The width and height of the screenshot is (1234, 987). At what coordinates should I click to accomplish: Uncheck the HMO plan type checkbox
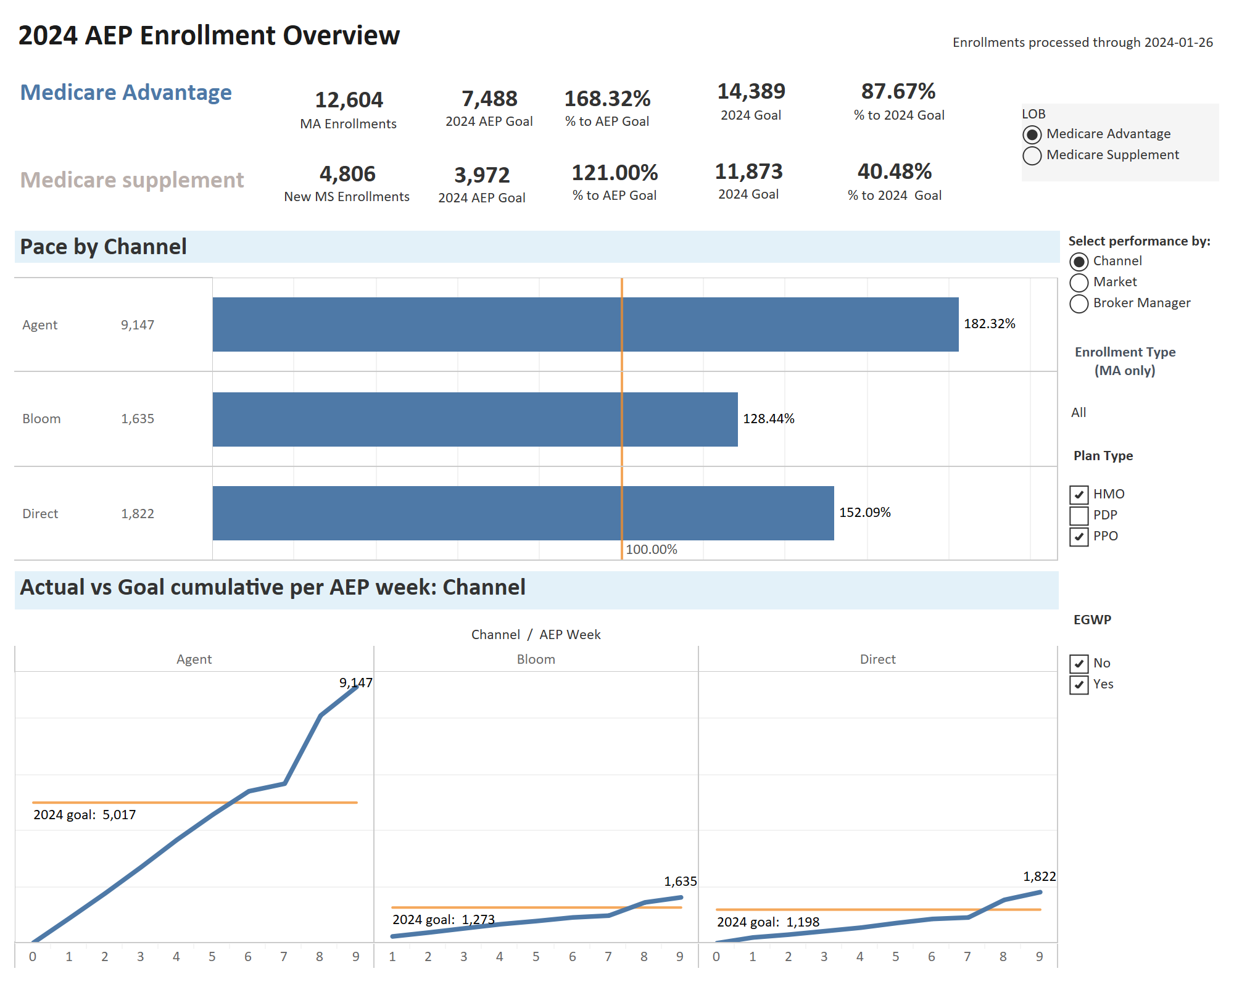tap(1079, 495)
